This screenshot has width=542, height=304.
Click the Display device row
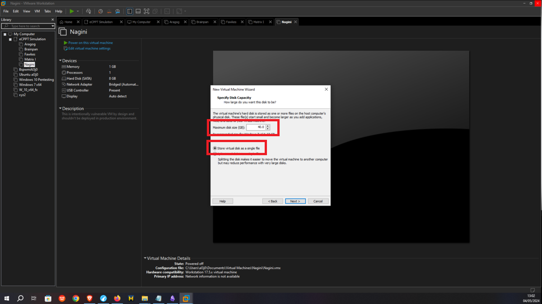coord(99,96)
